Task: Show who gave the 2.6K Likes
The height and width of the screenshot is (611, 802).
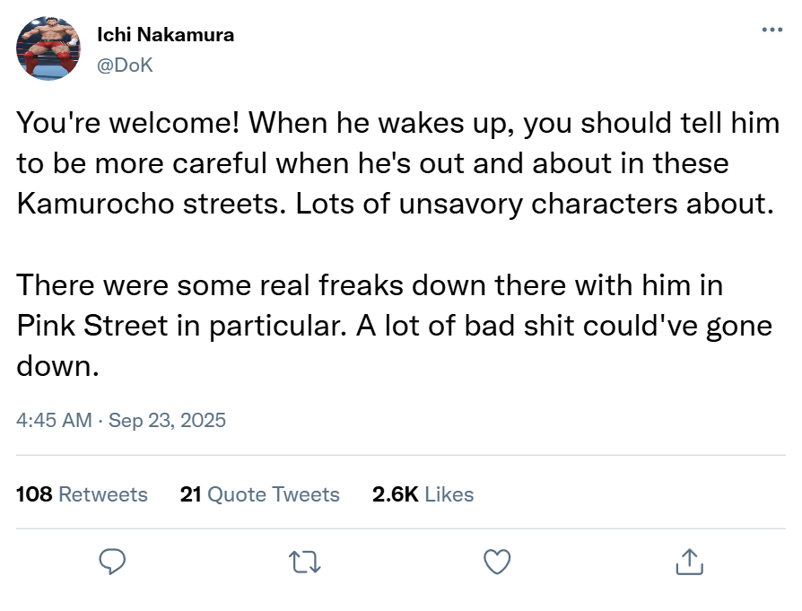Action: [x=423, y=493]
